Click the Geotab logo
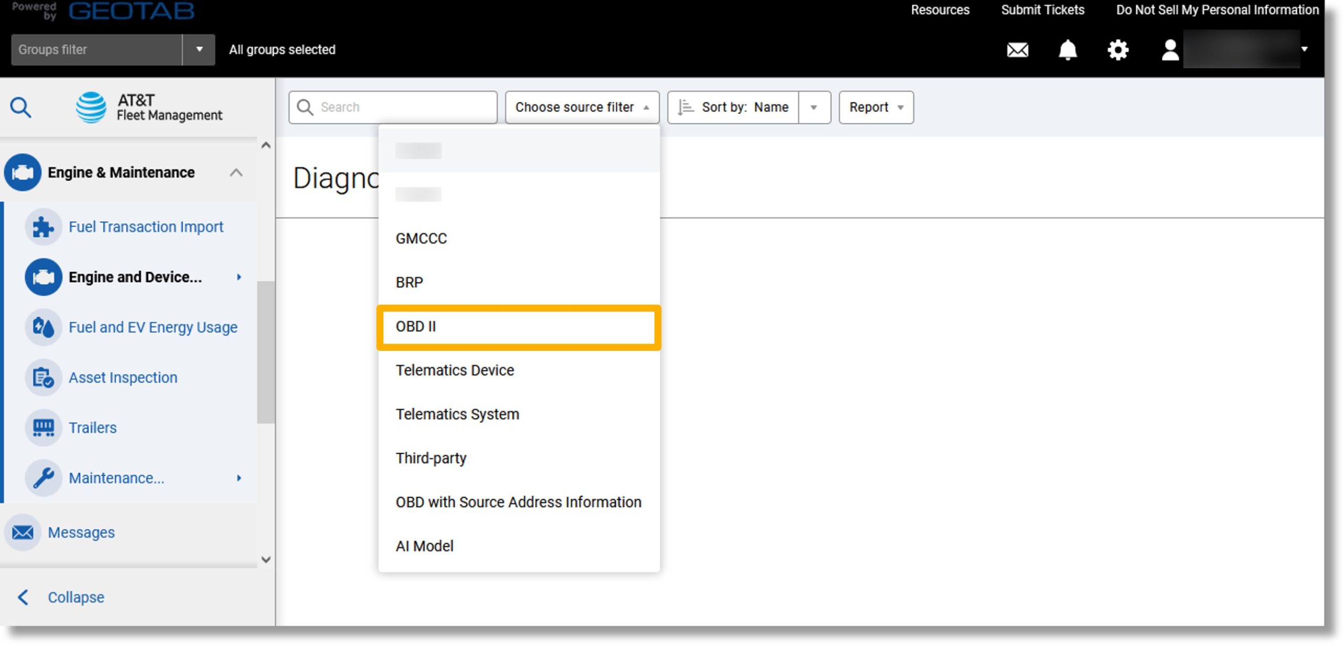 coord(131,11)
